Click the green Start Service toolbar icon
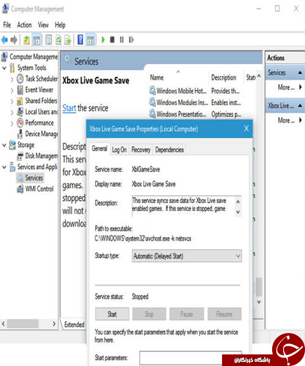Viewport: 305px width, 366px height. 103,40
